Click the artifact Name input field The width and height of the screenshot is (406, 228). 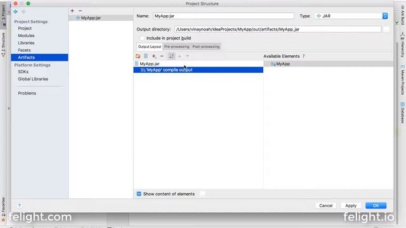[223, 16]
